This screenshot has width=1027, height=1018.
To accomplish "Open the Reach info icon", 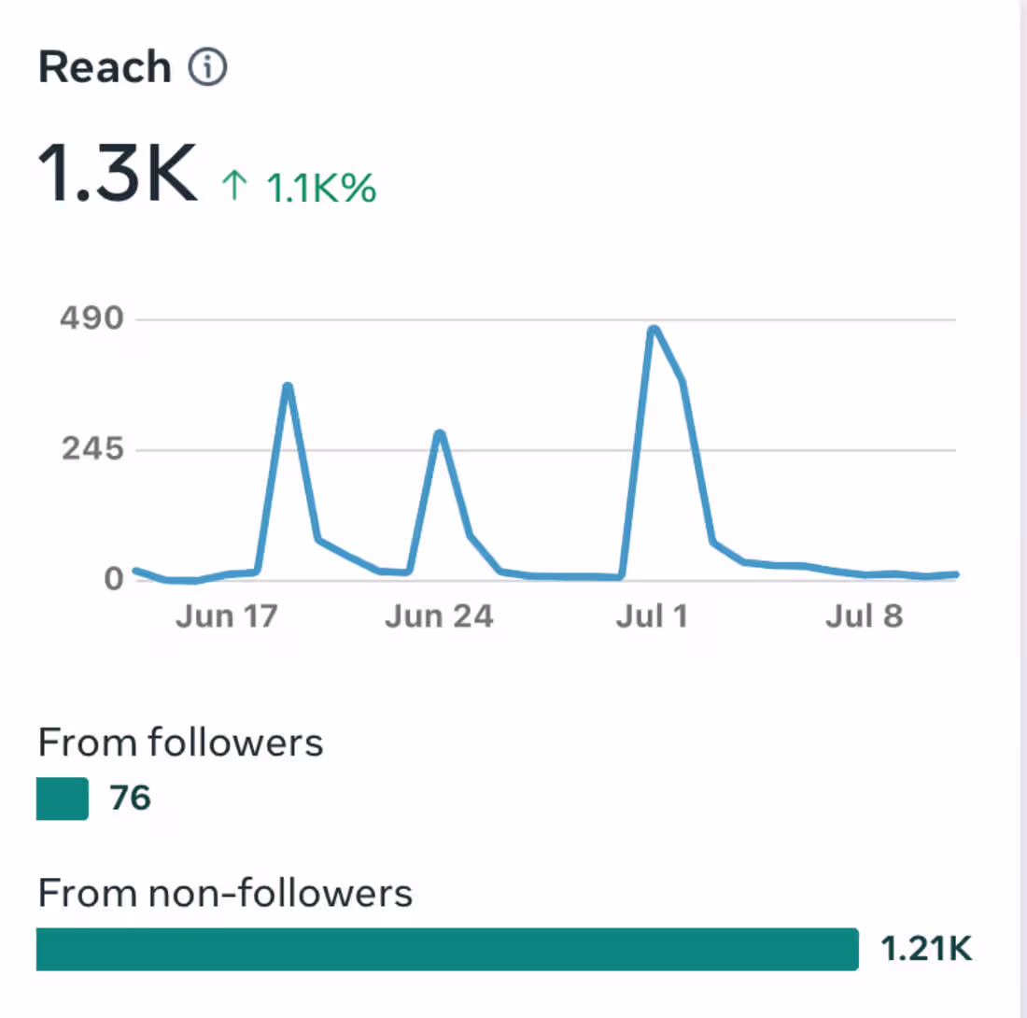I will click(207, 67).
